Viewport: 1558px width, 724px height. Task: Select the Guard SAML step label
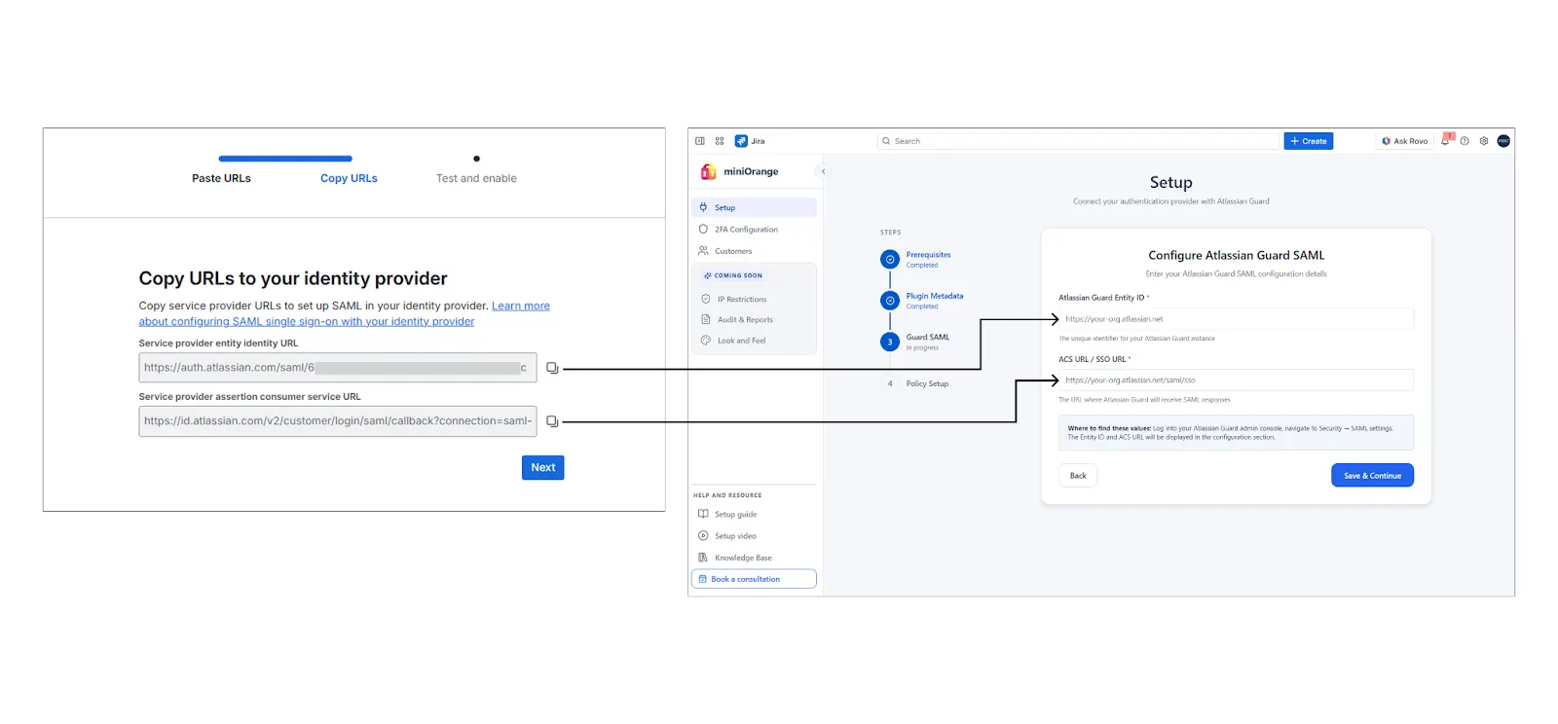928,338
